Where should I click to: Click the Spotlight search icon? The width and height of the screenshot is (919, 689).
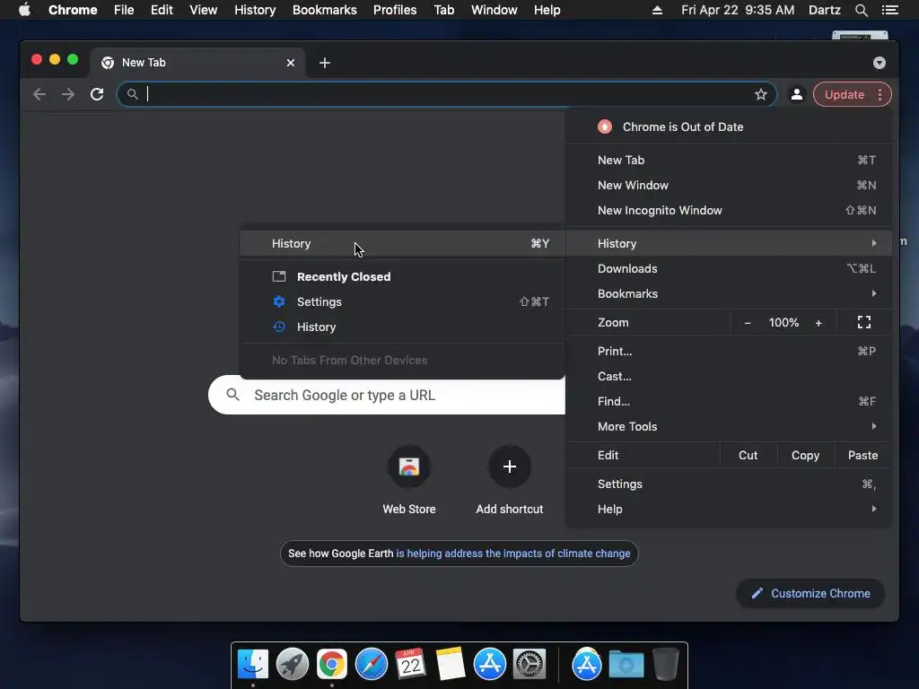tap(861, 10)
